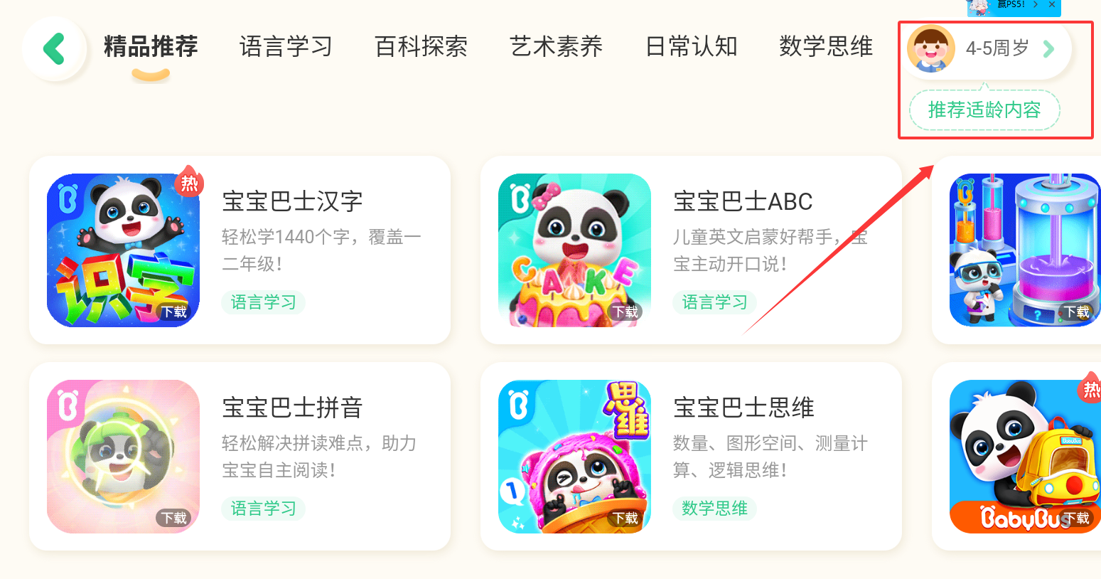The image size is (1101, 579).
Task: Click 下载 on the 宝宝巴士汉字 icon
Action: coord(174,312)
